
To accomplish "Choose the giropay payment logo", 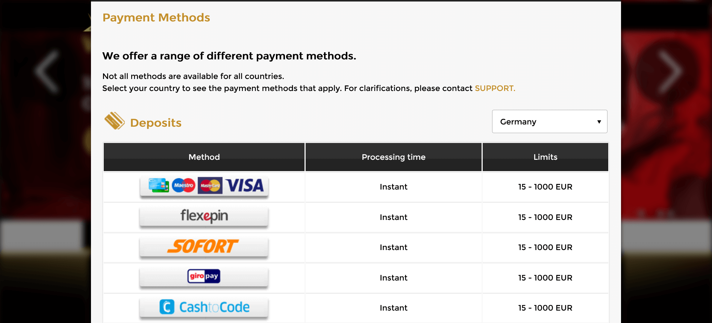I will coord(204,277).
